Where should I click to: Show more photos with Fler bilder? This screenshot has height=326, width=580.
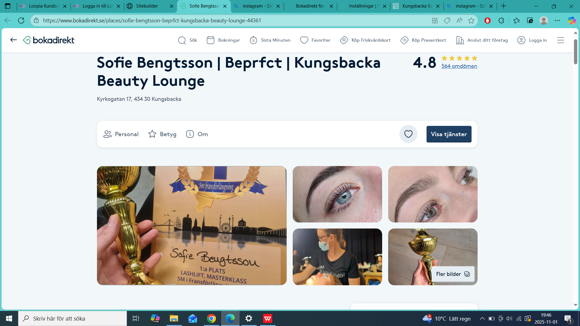pos(453,274)
